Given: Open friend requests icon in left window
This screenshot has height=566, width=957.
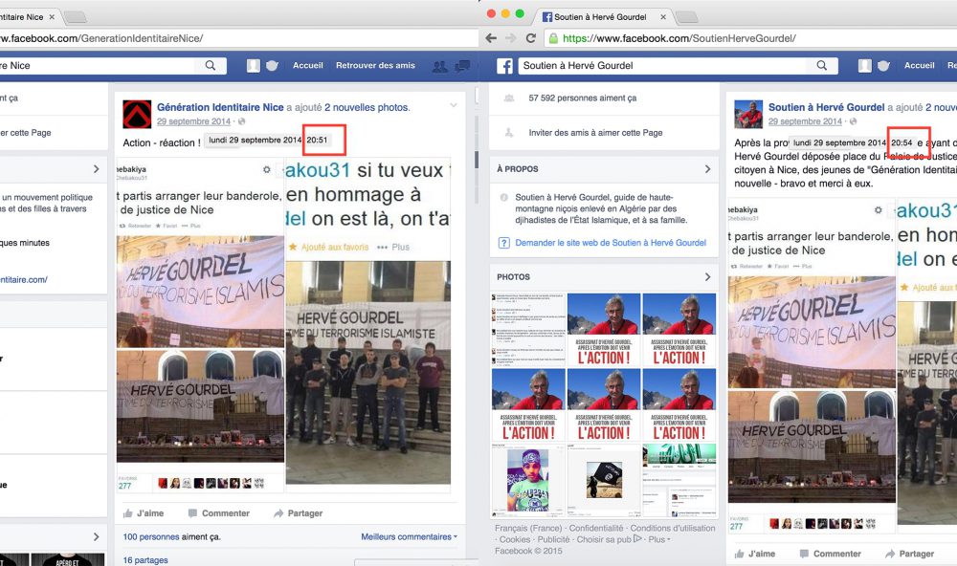Looking at the screenshot, I should pyautogui.click(x=439, y=66).
